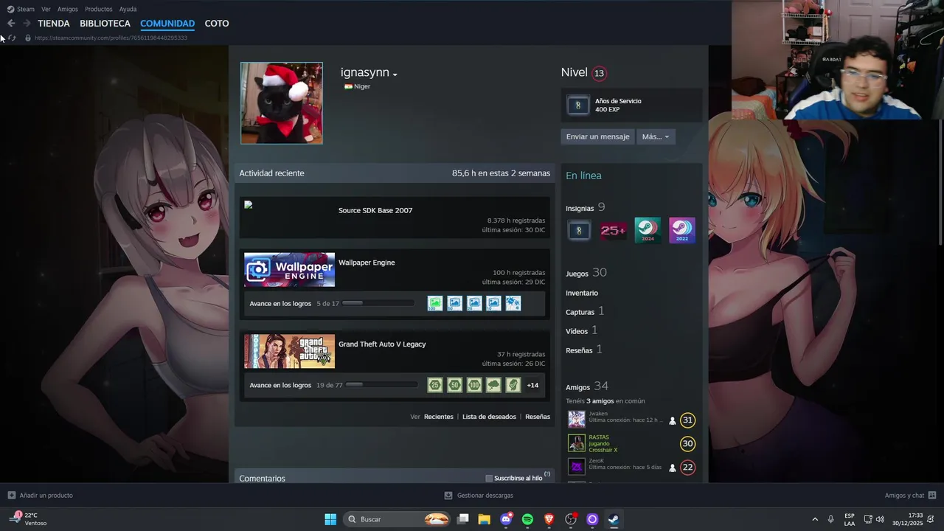
Task: Open GTA V 50 achievement icon
Action: tap(454, 385)
